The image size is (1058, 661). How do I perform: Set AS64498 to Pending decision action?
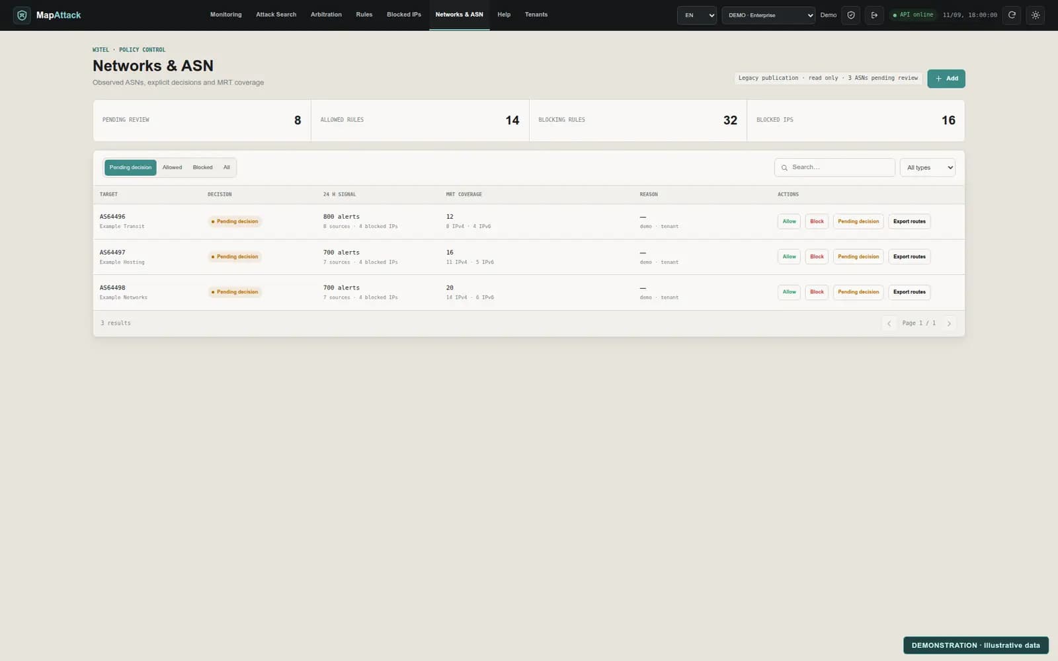pyautogui.click(x=858, y=292)
